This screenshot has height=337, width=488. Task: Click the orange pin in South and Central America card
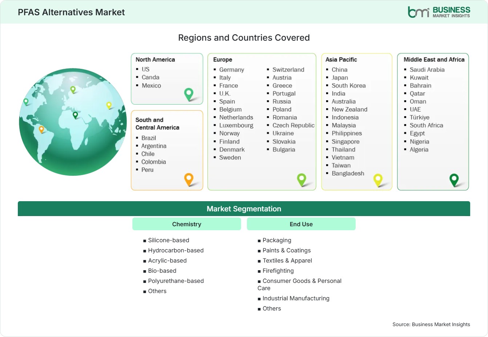(189, 179)
